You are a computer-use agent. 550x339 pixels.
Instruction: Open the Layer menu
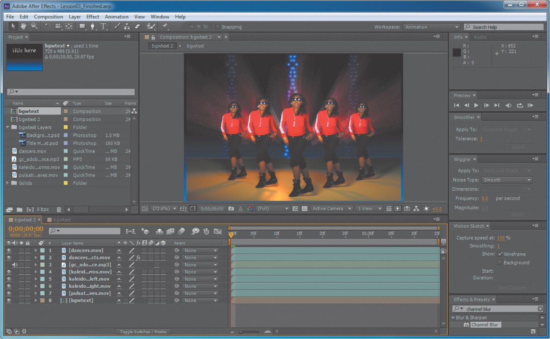coord(75,17)
